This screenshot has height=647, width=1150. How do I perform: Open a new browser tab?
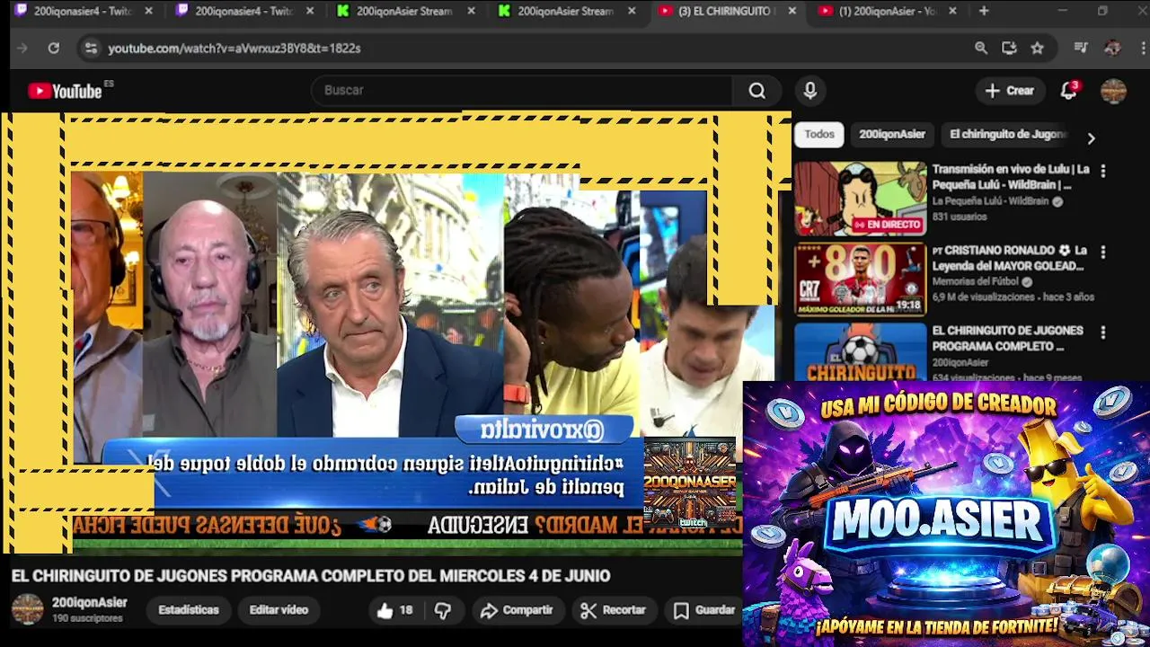(x=984, y=11)
